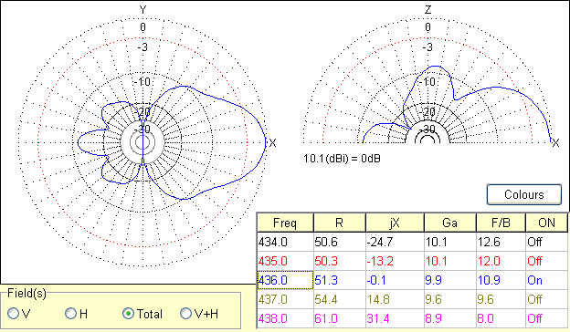Toggle the ON state for 434.0 row
This screenshot has height=332, width=570.
(x=546, y=242)
